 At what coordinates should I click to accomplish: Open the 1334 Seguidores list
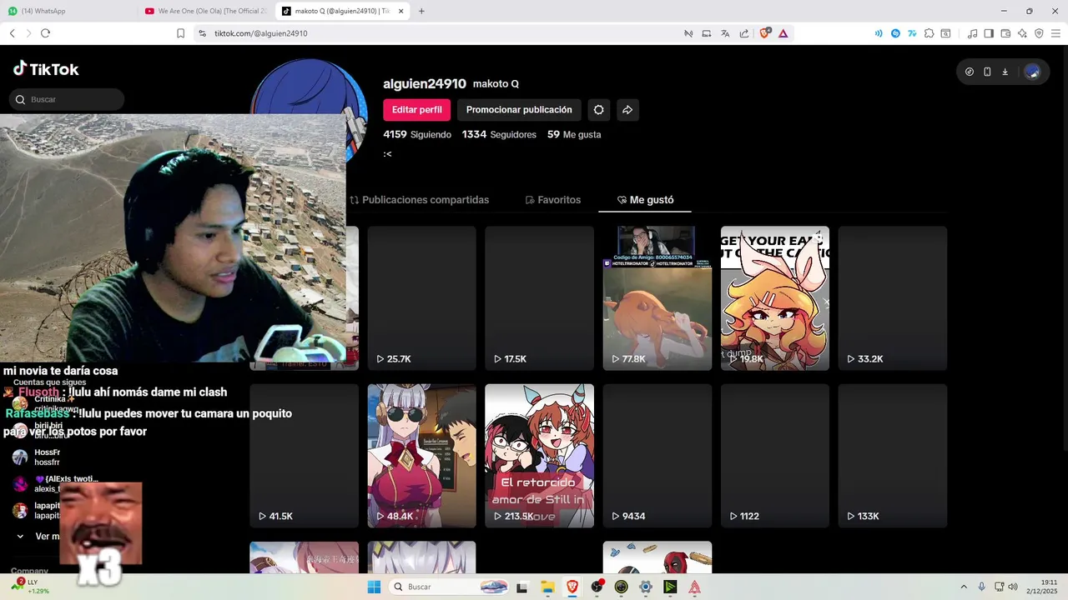pyautogui.click(x=499, y=134)
